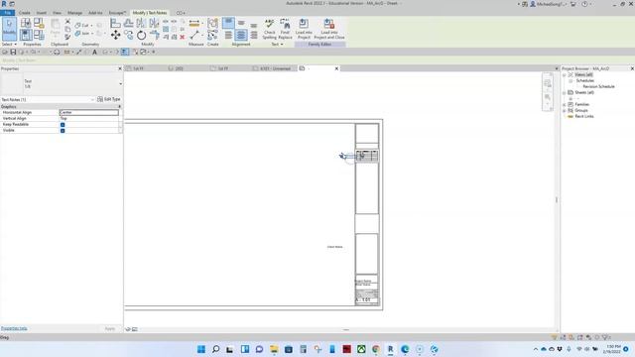Open Google Chrome from the taskbar
Screen dimensions: 635x357
[x=376, y=349]
